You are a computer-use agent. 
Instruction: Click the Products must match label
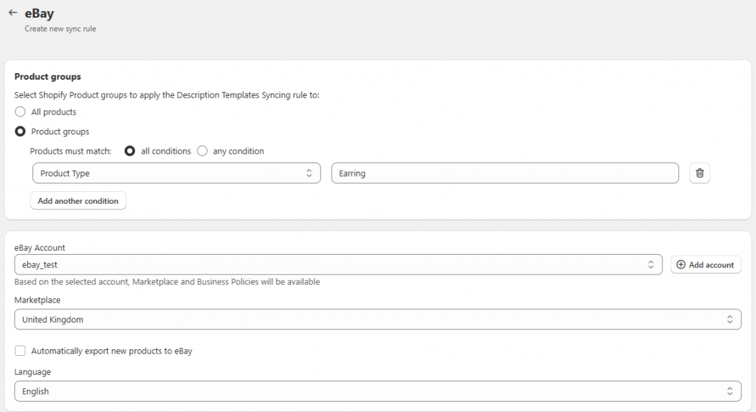(70, 151)
